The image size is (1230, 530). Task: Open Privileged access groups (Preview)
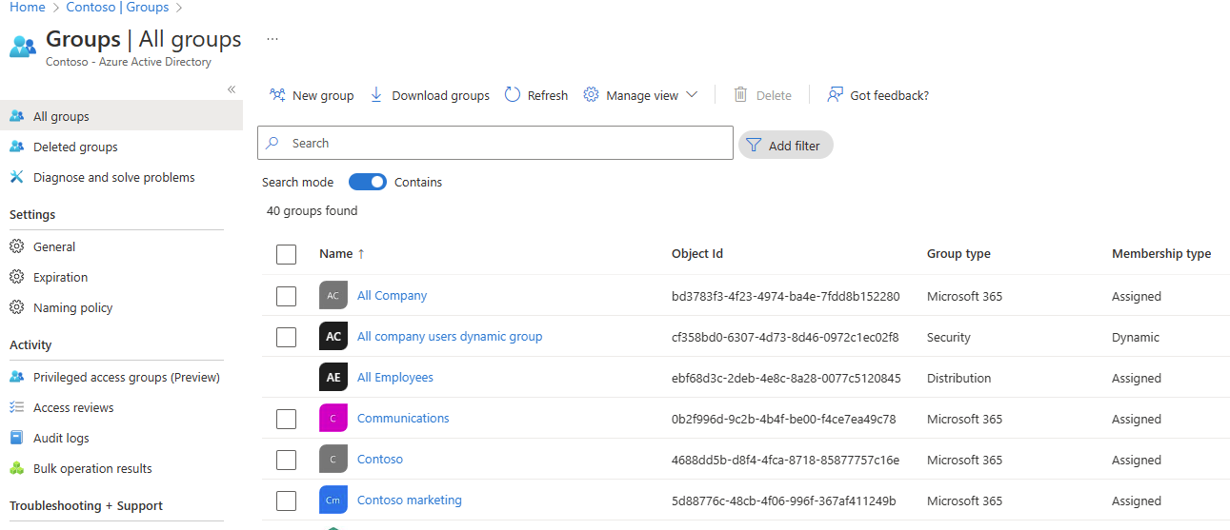[x=121, y=377]
